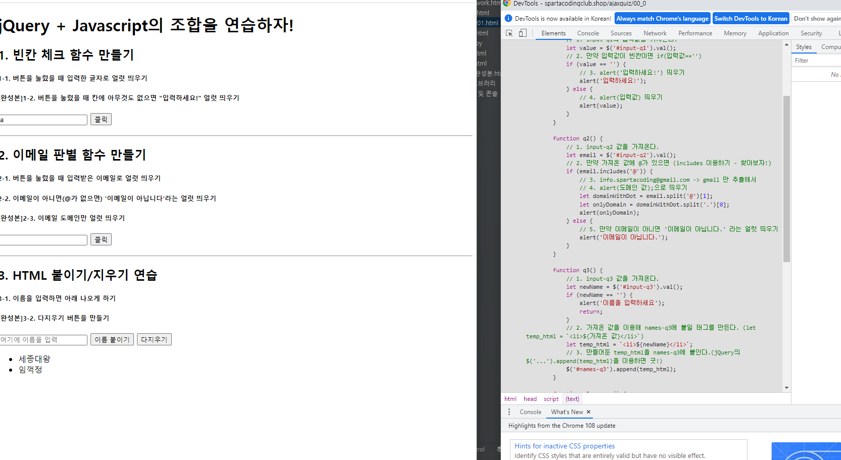This screenshot has height=460, width=841.
Task: Click the $('#names-q3').append(temp_html); line
Action: point(621,369)
